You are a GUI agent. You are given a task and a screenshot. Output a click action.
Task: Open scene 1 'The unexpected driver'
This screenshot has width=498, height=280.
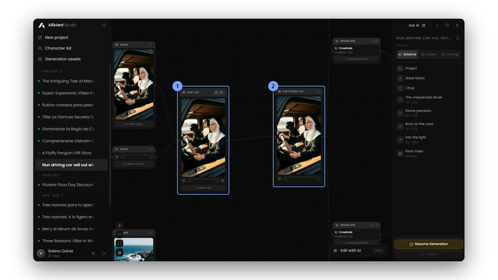428,100
